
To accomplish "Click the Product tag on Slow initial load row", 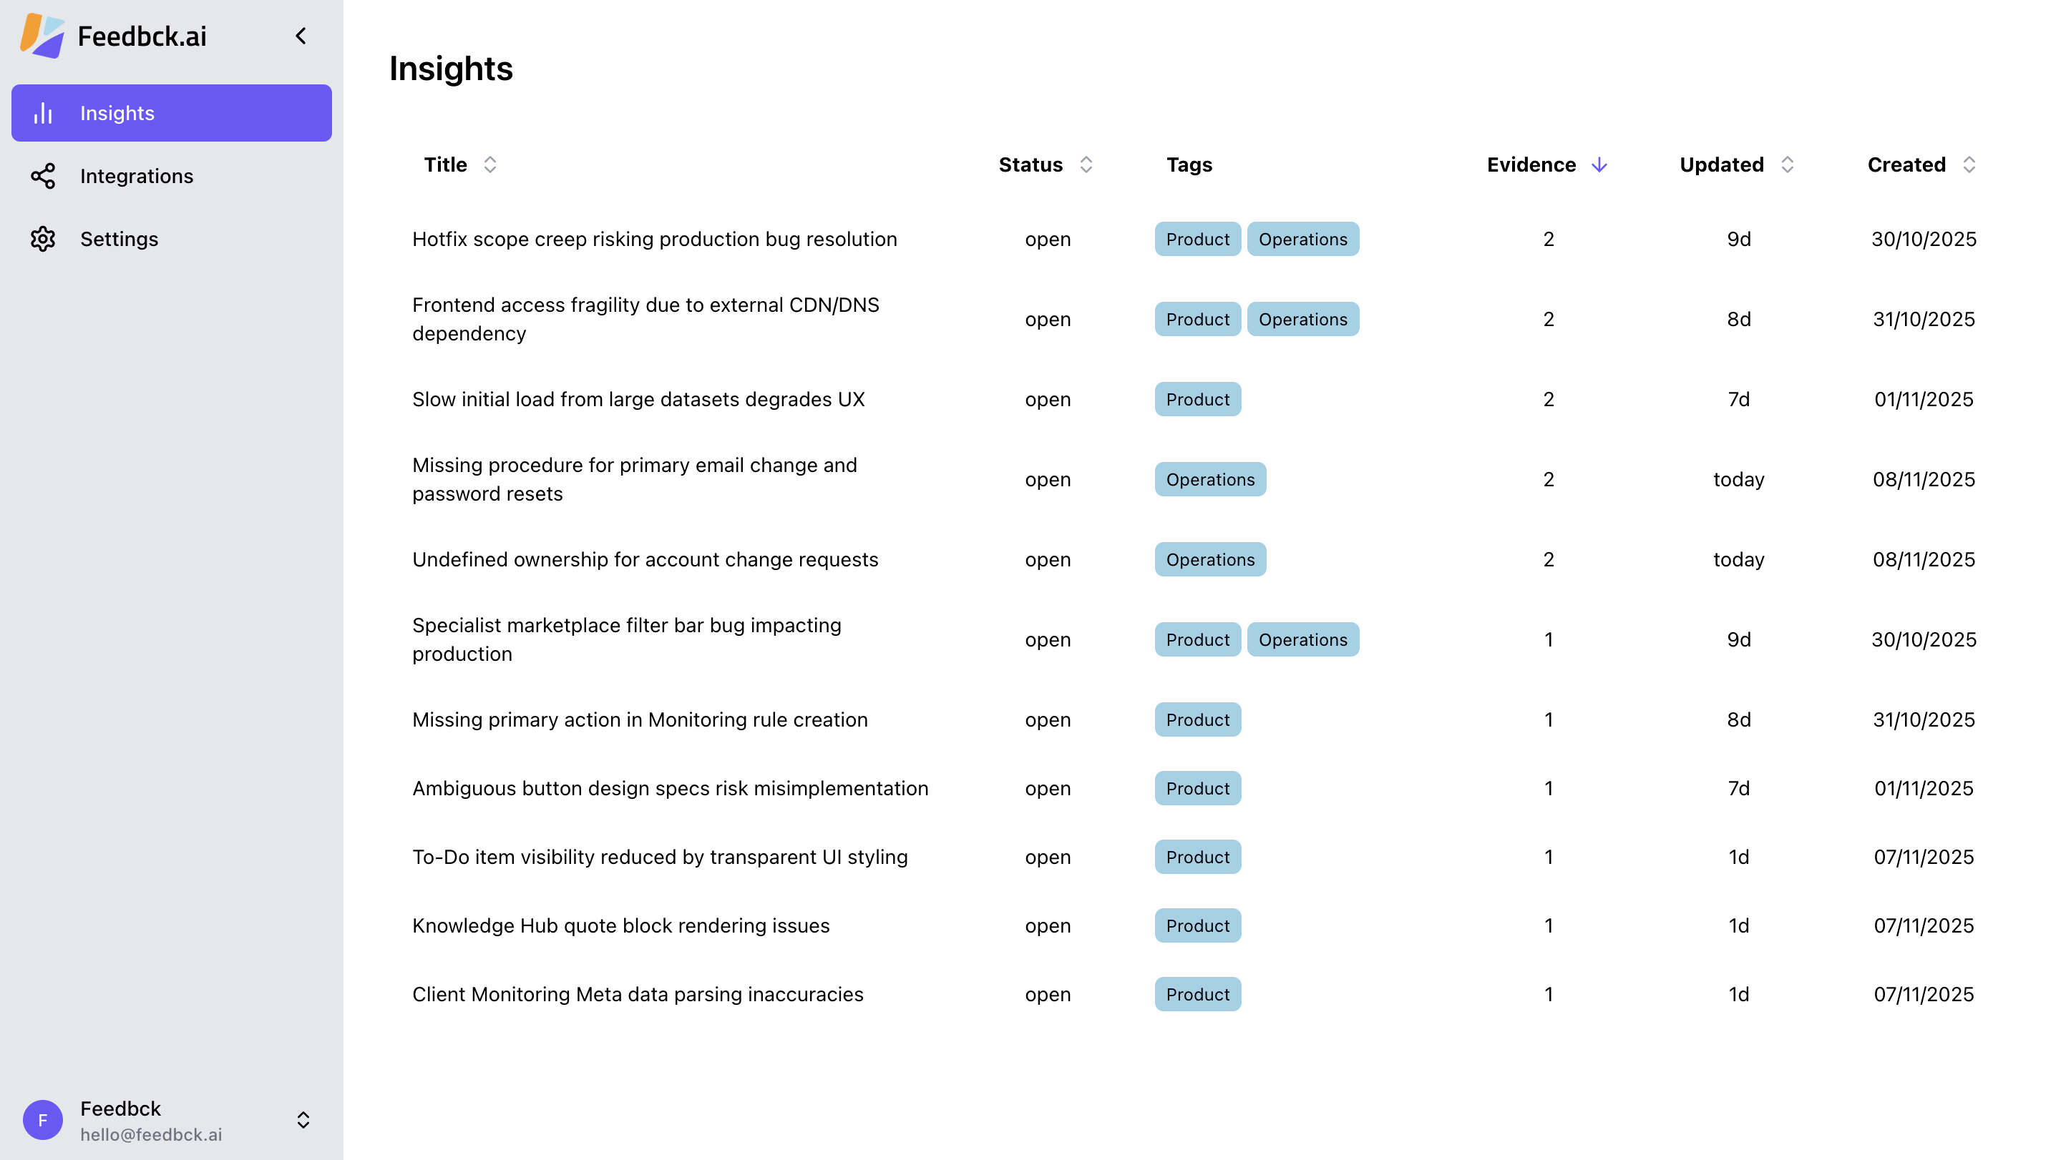I will 1197,399.
